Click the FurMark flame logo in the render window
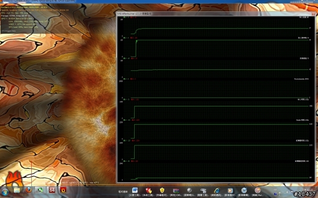Image resolution: width=318 pixels, height=198 pixels. click(13, 178)
